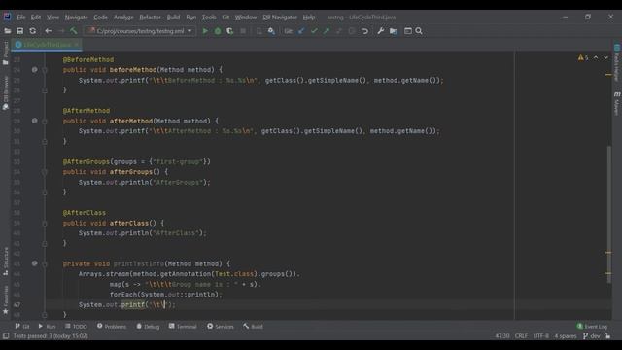Open the dev Git branch popup
The height and width of the screenshot is (350, 622).
coord(591,336)
